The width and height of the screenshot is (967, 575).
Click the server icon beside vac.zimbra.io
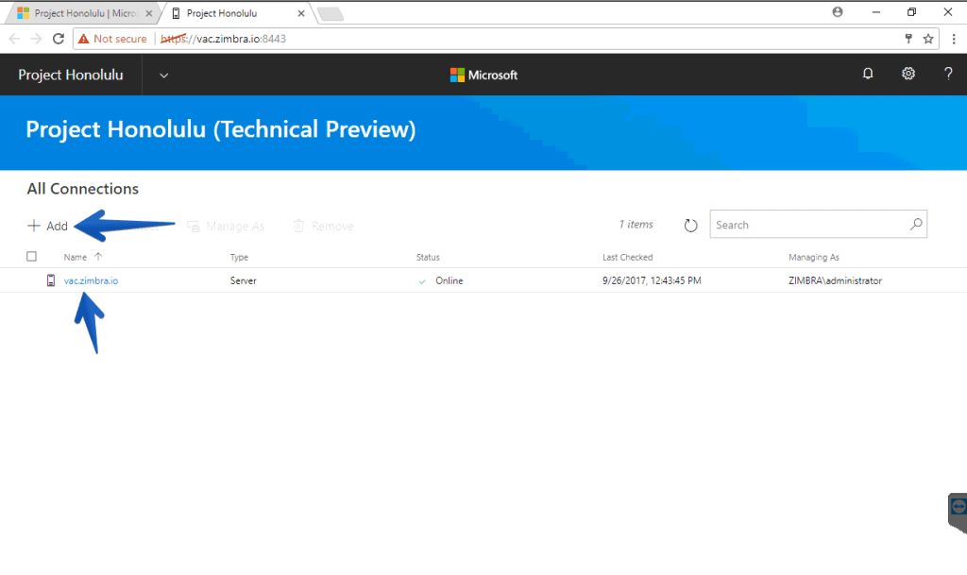(51, 280)
